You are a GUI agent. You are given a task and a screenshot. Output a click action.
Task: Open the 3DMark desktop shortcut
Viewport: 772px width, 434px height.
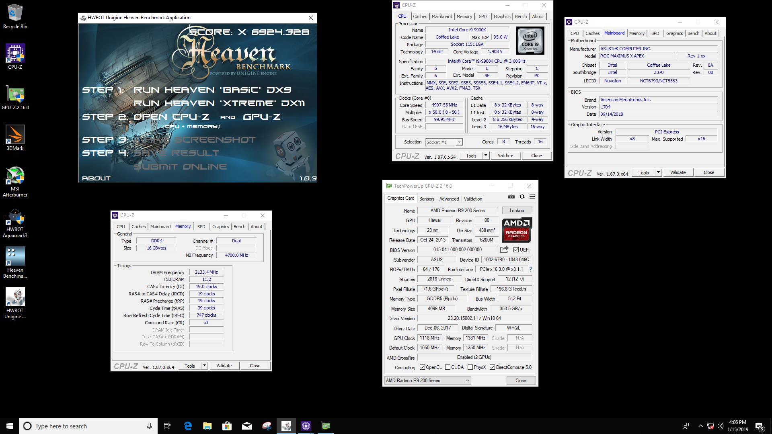[15, 138]
